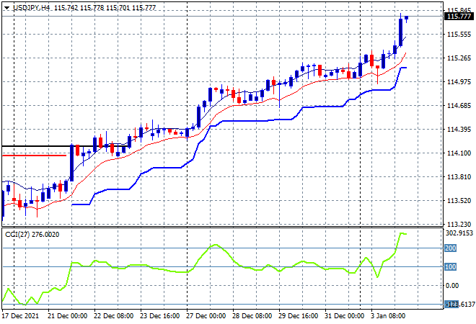Screen dimensions: 476x324
Task: Click the CCI 0.00 scale label
Action: pos(452,286)
